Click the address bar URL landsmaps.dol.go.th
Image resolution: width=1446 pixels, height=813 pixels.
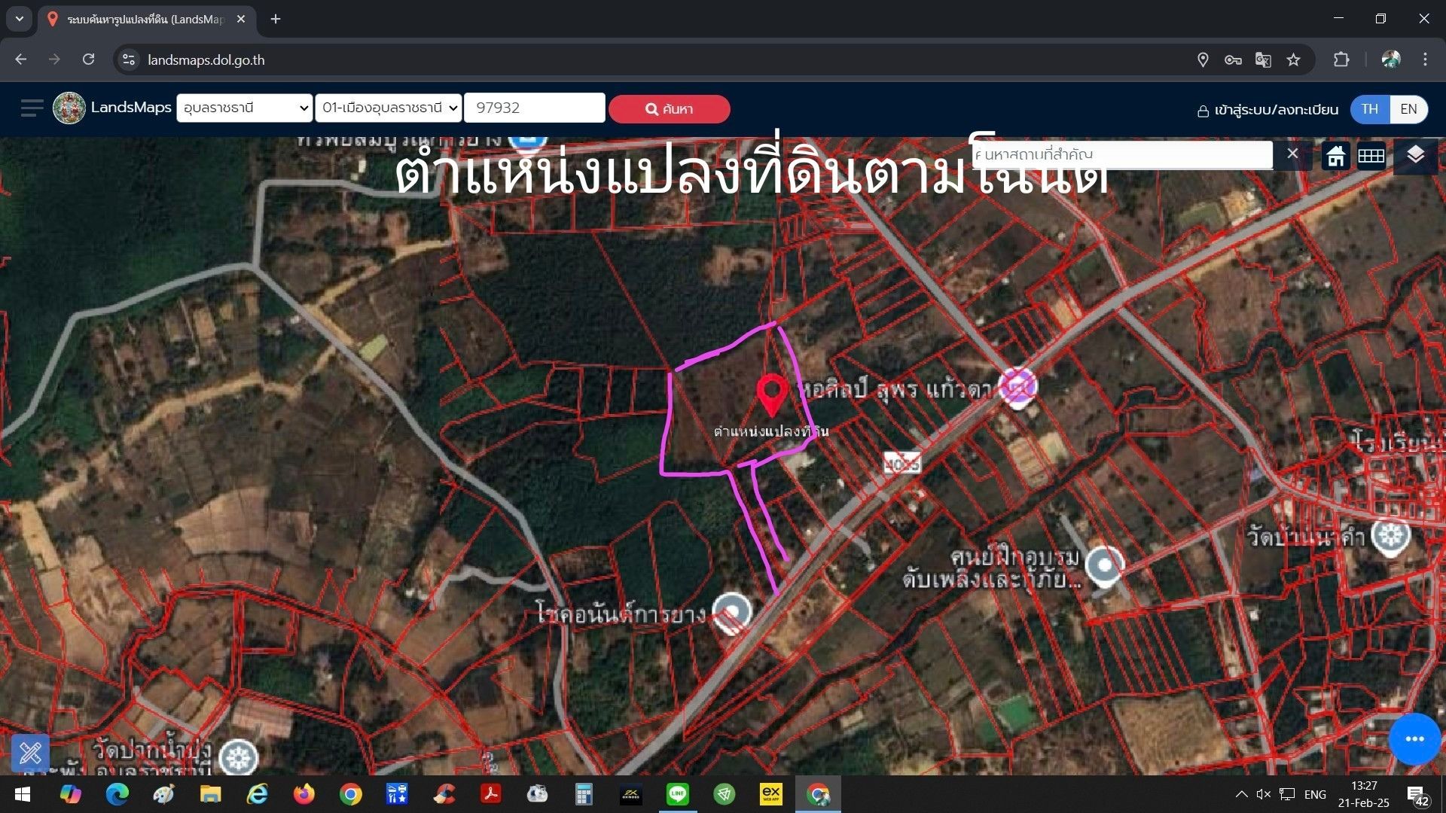[x=206, y=60]
